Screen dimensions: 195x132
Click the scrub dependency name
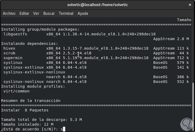[x=10, y=53]
